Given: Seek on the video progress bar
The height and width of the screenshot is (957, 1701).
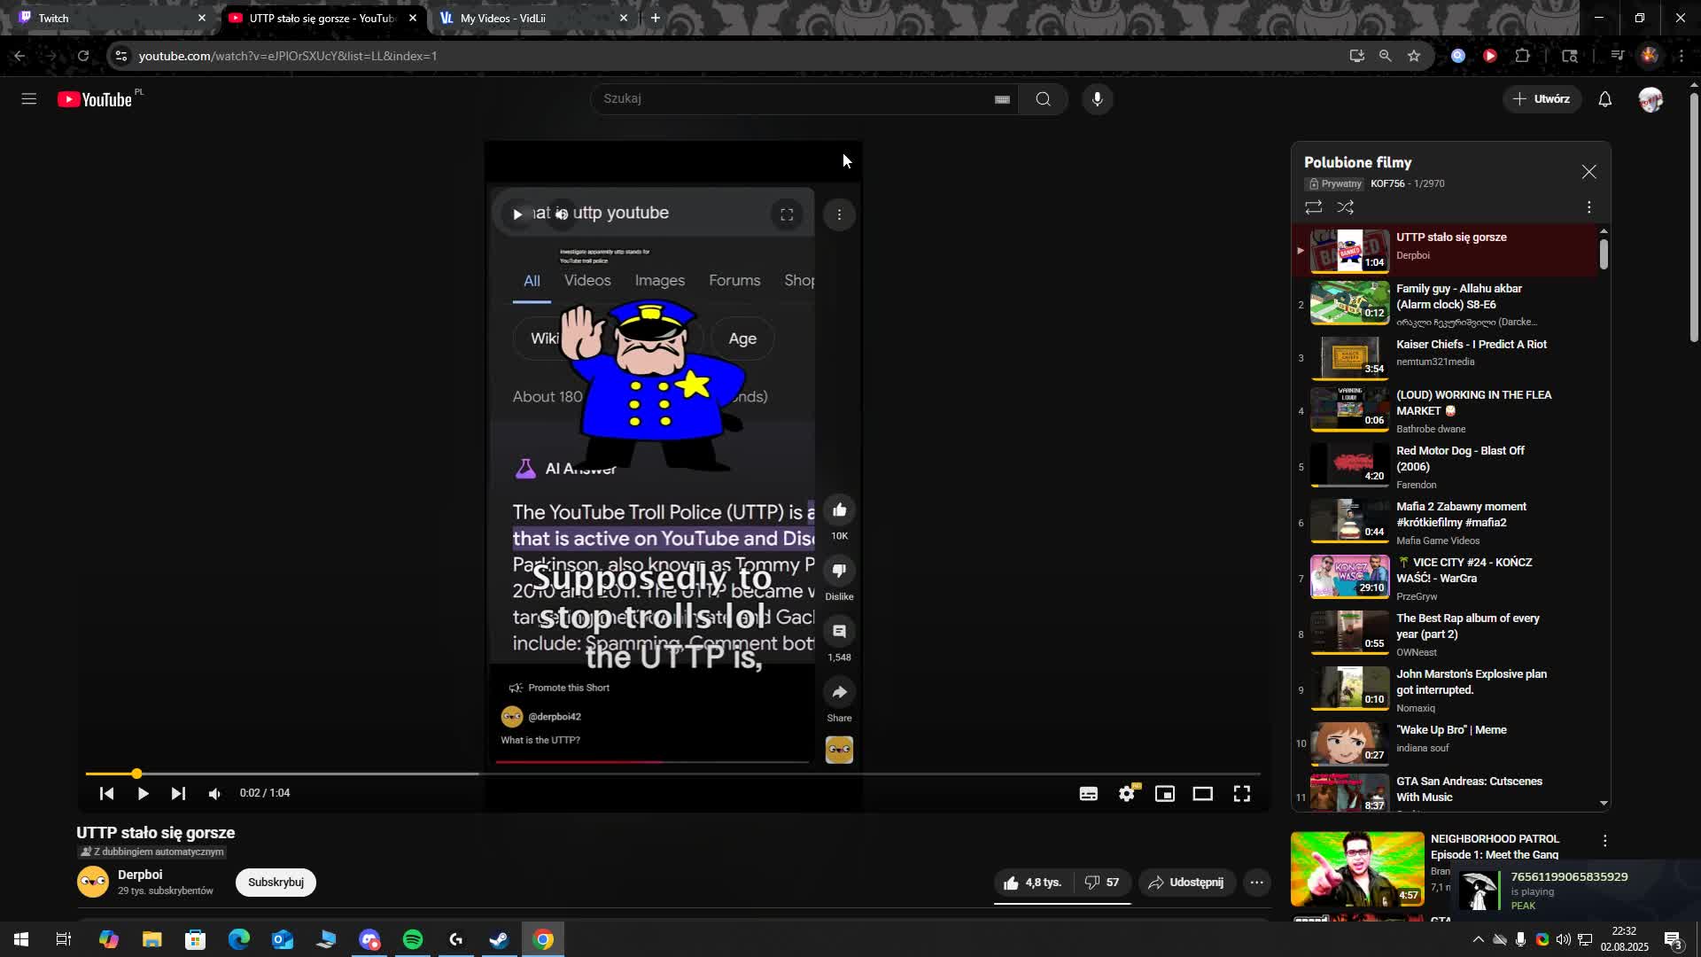Looking at the screenshot, I should pyautogui.click(x=672, y=774).
